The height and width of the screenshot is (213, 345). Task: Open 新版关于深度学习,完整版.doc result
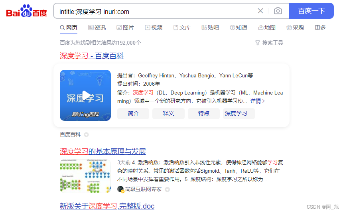pyautogui.click(x=107, y=206)
